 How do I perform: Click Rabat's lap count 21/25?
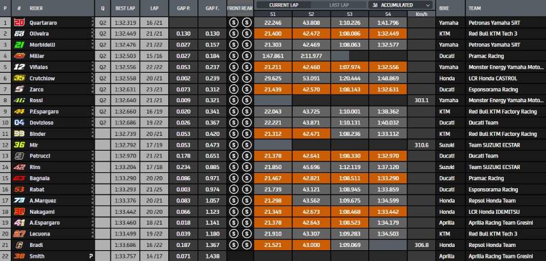[154, 190]
